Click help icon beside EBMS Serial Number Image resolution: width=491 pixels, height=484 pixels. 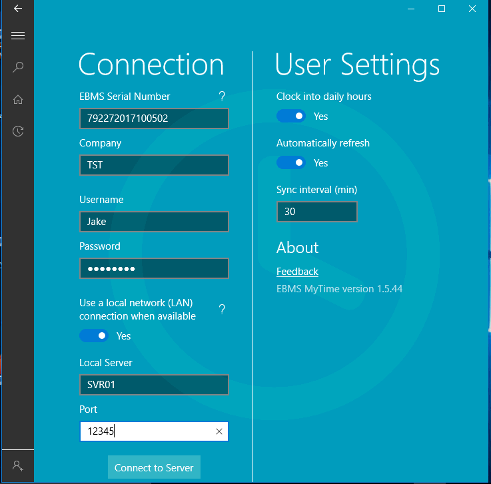point(222,97)
